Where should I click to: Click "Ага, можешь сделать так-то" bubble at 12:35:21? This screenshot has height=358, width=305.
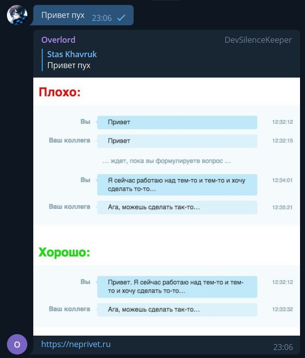(177, 207)
